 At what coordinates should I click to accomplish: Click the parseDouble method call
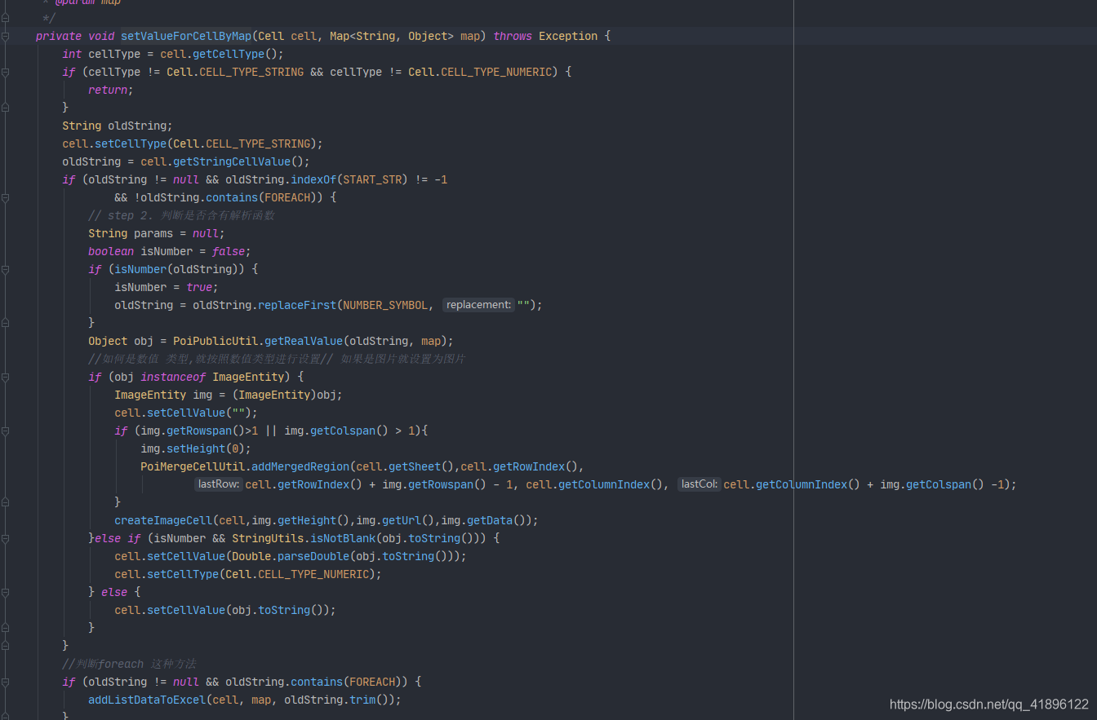point(313,556)
